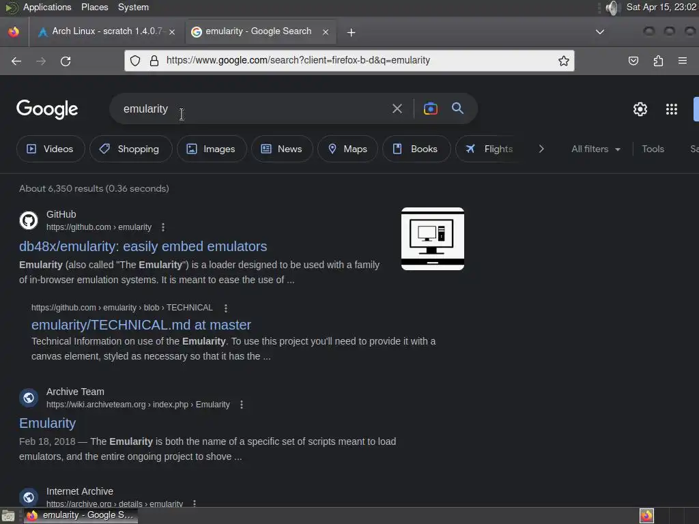
Task: Close the Arch Linux scratch tab
Action: [172, 32]
